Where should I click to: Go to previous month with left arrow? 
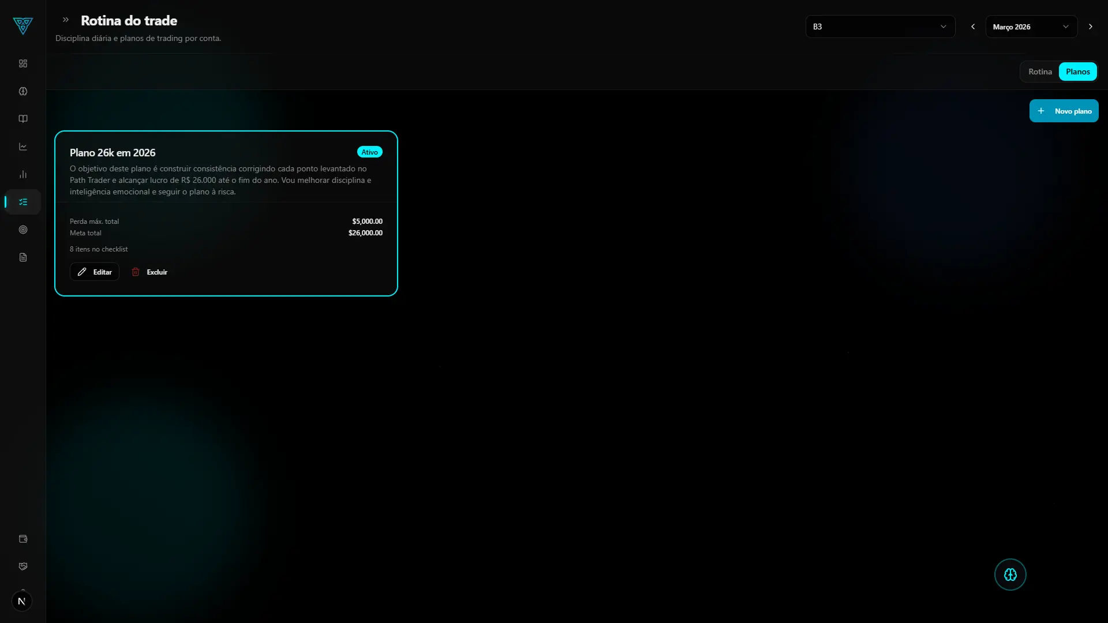(973, 26)
